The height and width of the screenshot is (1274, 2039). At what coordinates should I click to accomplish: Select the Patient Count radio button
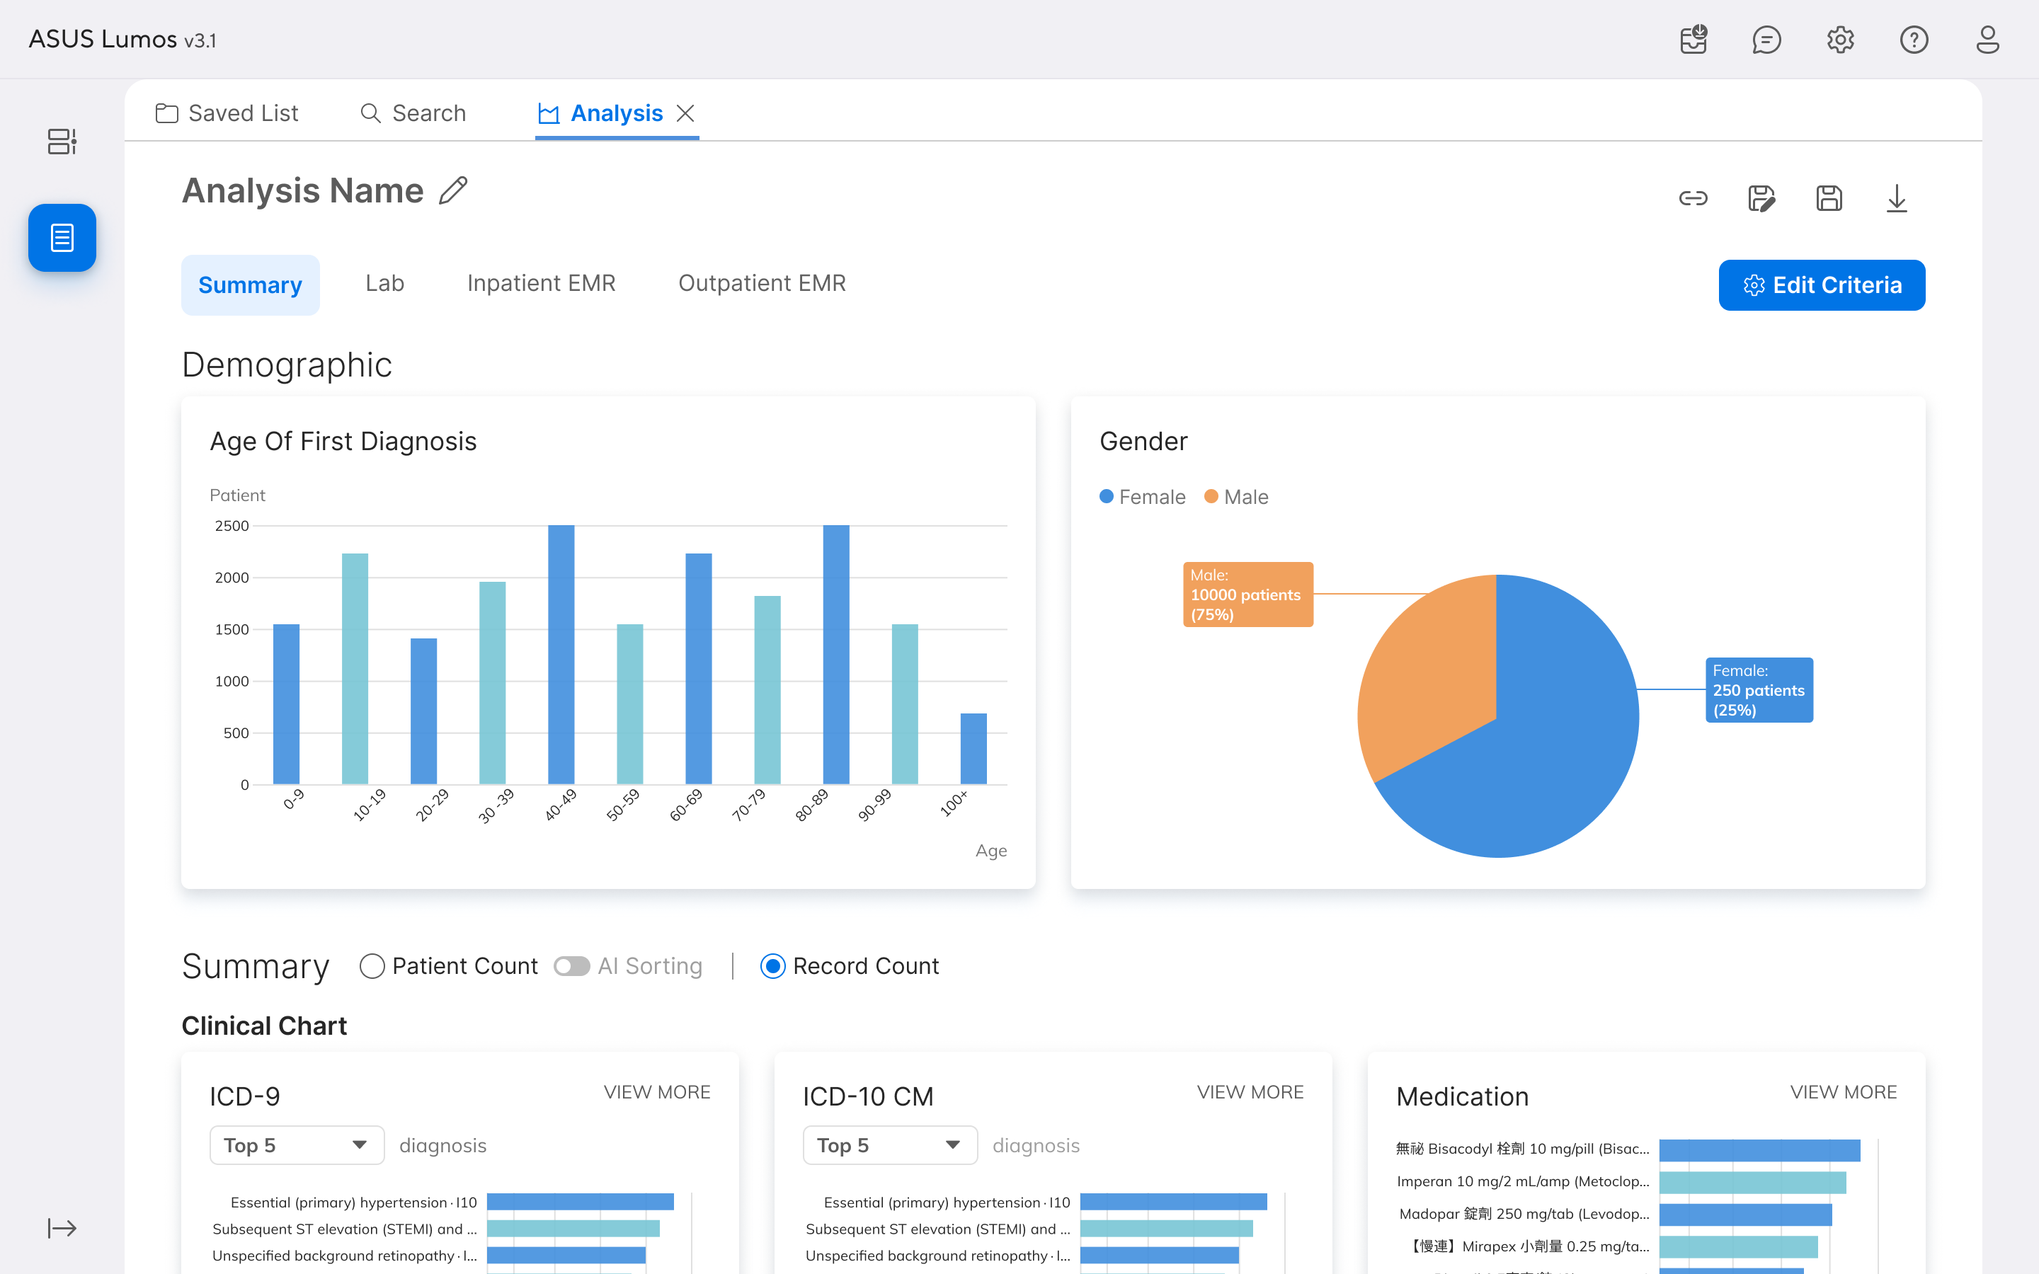tap(372, 965)
